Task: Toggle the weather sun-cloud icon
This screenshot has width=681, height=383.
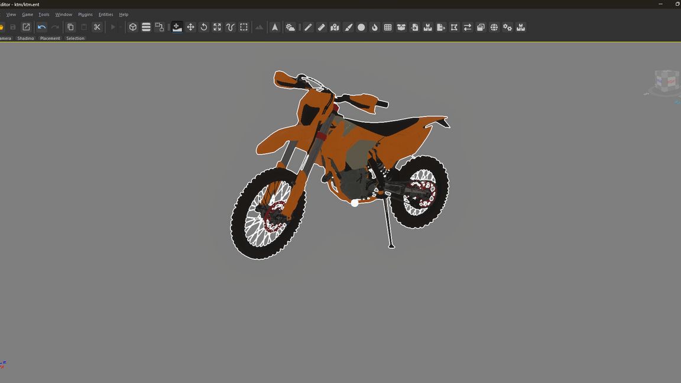Action: [x=290, y=27]
